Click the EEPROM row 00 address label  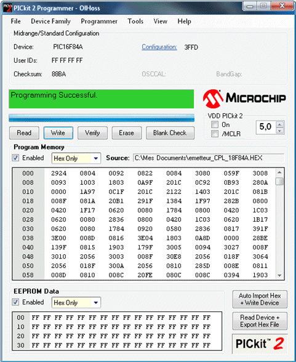tap(20, 318)
